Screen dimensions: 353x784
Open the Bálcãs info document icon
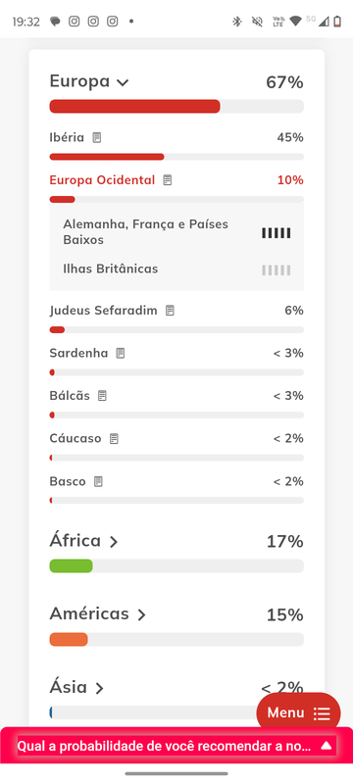pyautogui.click(x=102, y=396)
